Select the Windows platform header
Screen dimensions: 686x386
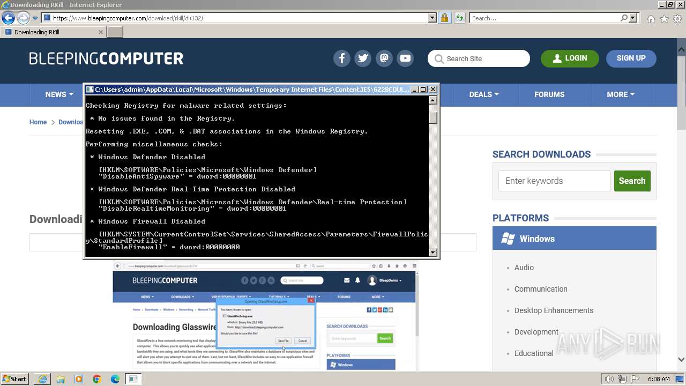[x=575, y=239]
